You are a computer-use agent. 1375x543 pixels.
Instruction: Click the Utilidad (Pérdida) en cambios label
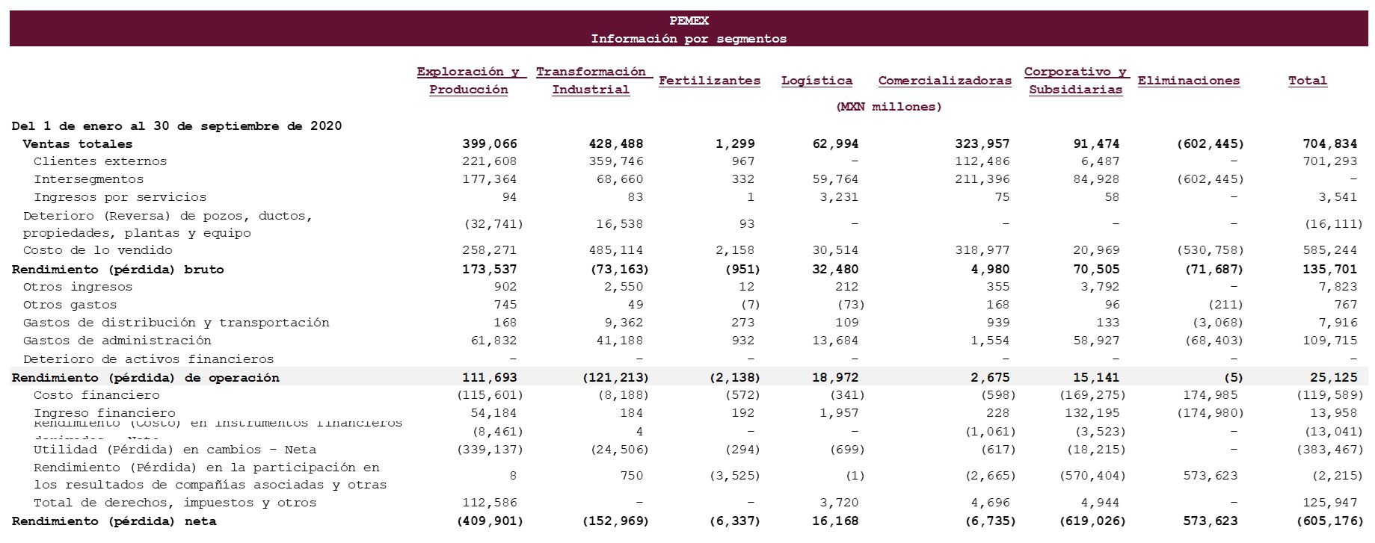coord(175,450)
